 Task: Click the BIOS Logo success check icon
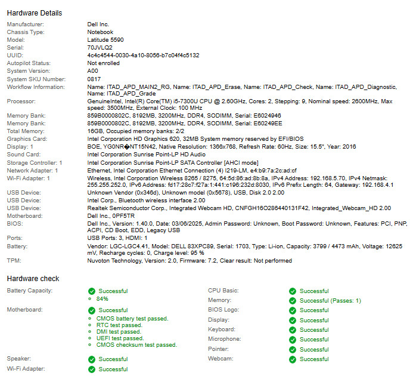(293, 310)
